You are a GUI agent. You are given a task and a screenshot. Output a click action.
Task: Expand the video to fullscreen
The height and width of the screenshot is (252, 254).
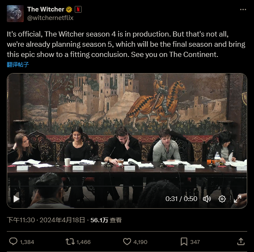(x=237, y=199)
